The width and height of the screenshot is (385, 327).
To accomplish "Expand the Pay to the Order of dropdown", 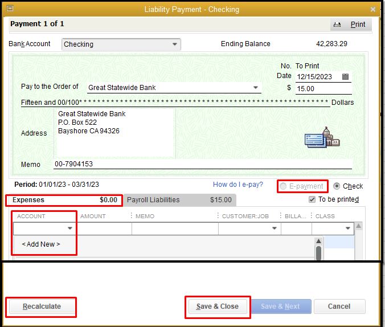I will pos(255,88).
